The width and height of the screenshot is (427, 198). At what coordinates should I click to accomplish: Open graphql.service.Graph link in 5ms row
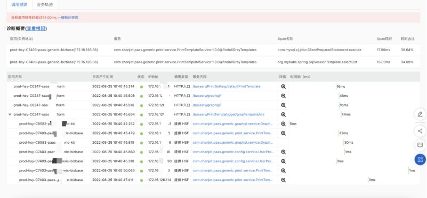pyautogui.click(x=233, y=123)
